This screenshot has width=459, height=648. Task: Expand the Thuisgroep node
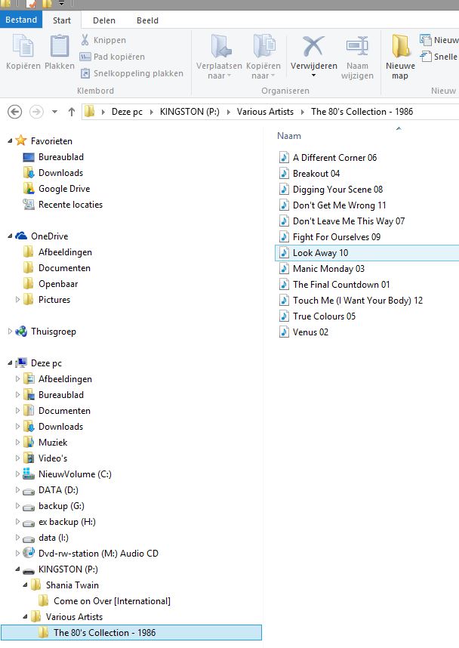coord(10,332)
